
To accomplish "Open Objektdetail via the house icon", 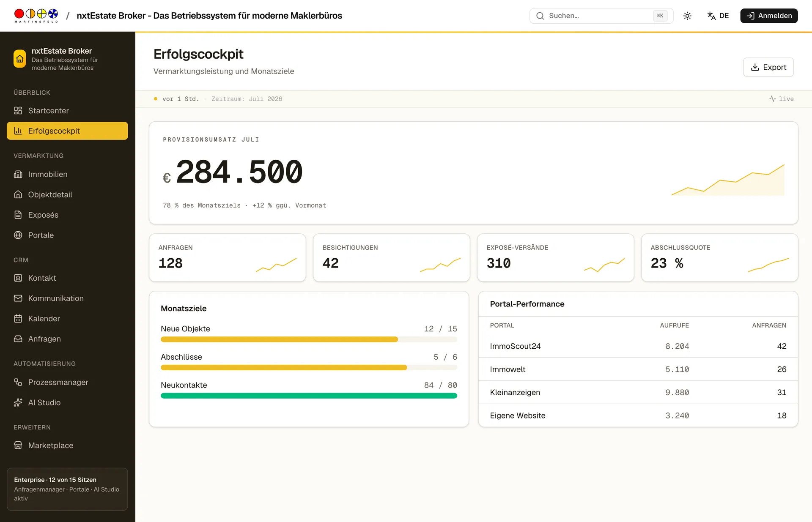I will (x=18, y=194).
